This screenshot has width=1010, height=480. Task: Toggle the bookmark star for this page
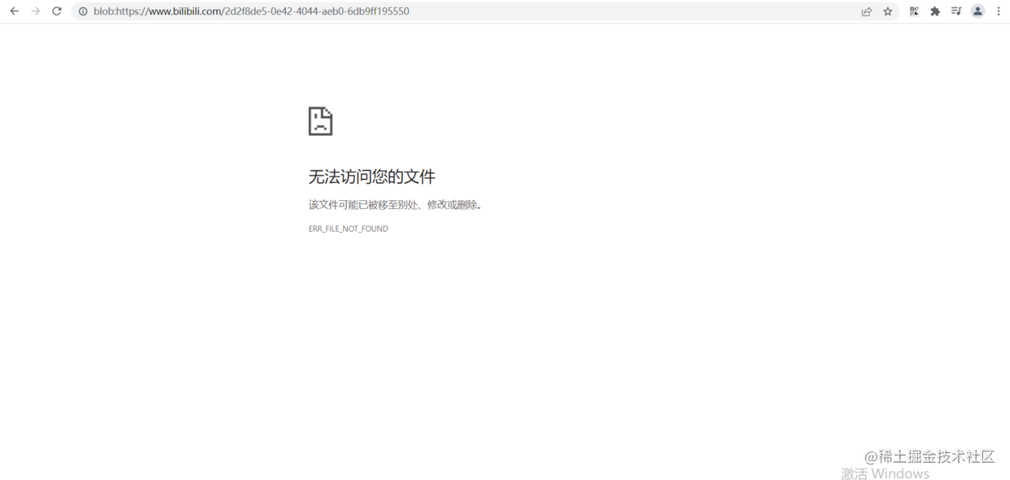[x=887, y=11]
